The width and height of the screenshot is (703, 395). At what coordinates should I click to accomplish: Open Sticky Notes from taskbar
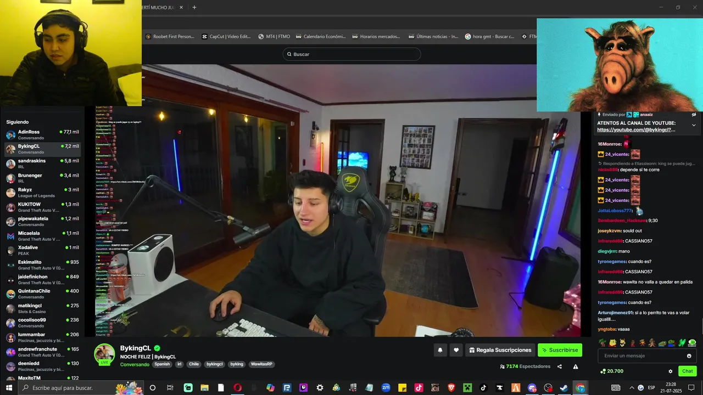tap(403, 387)
